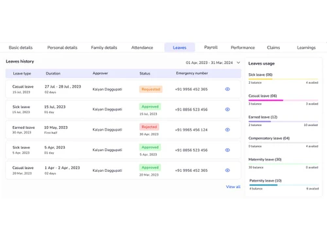The image size is (327, 245).
Task: Click the Emergency number column header
Action: pyautogui.click(x=192, y=73)
